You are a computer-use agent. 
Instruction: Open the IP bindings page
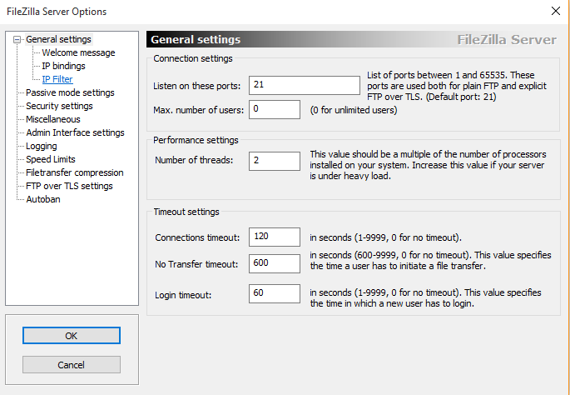(63, 66)
